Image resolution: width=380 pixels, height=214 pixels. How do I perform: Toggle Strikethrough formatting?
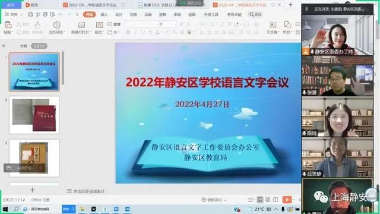[x=150, y=32]
